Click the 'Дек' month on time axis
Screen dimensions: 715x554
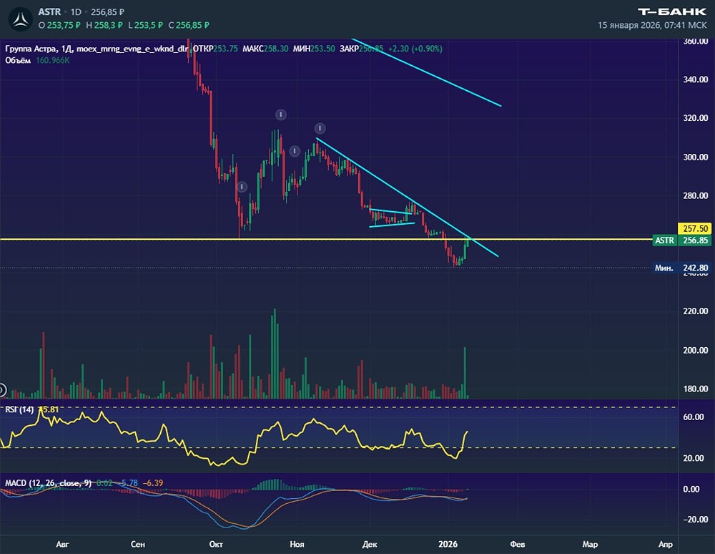pos(370,544)
